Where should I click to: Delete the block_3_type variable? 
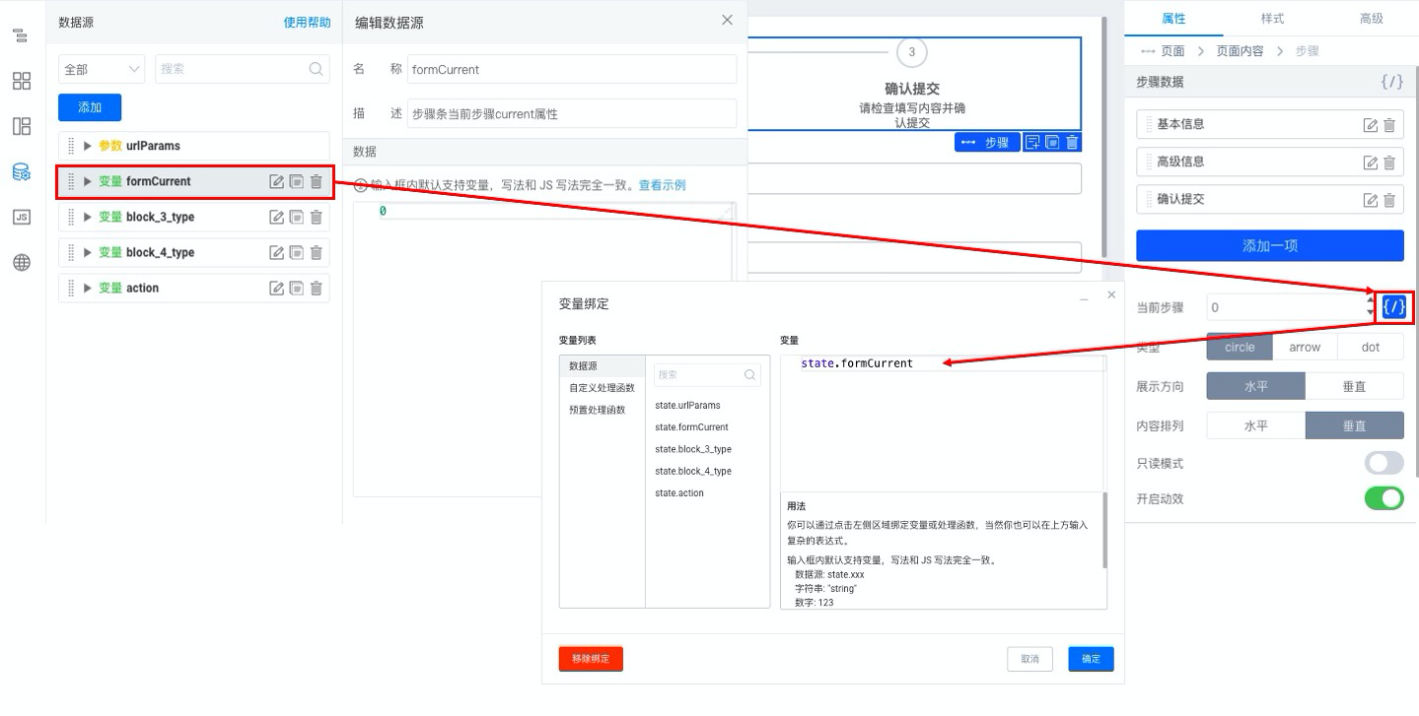click(x=317, y=217)
